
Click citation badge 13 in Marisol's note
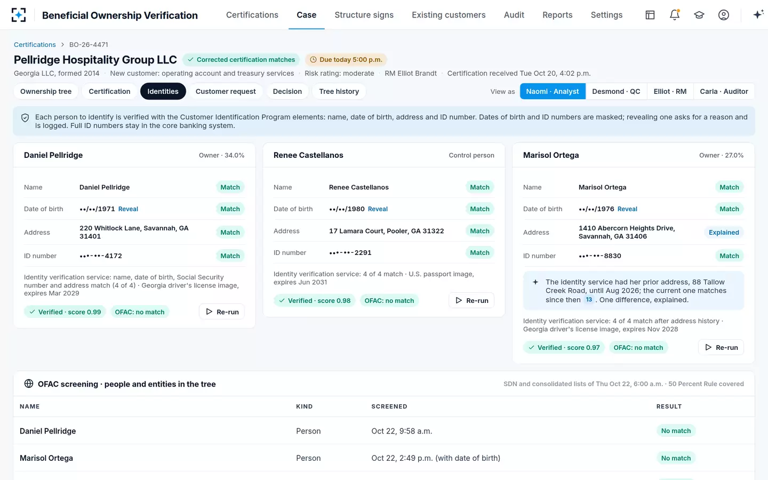589,300
